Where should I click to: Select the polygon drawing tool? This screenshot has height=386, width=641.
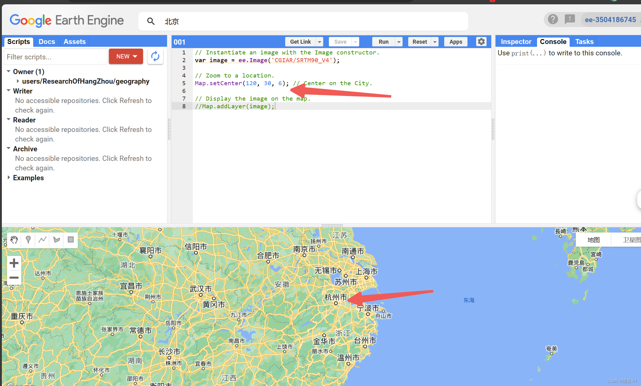56,240
